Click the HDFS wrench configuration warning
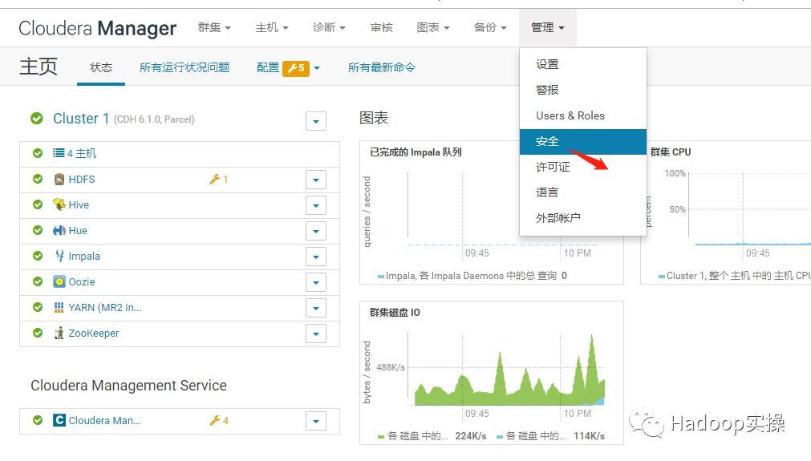Screen dimensions: 811x461 tap(219, 180)
